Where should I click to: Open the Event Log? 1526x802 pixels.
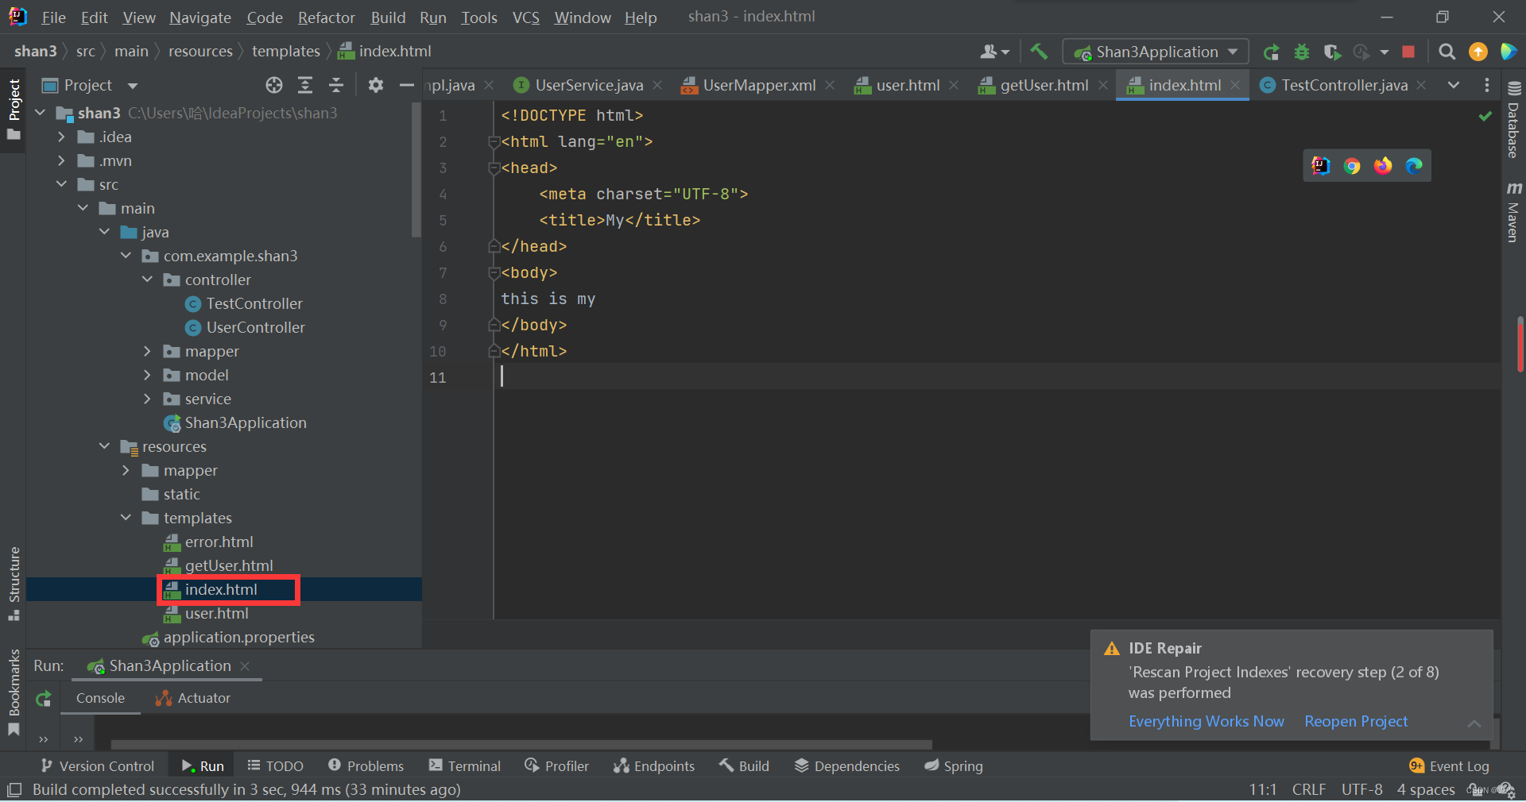tap(1449, 765)
